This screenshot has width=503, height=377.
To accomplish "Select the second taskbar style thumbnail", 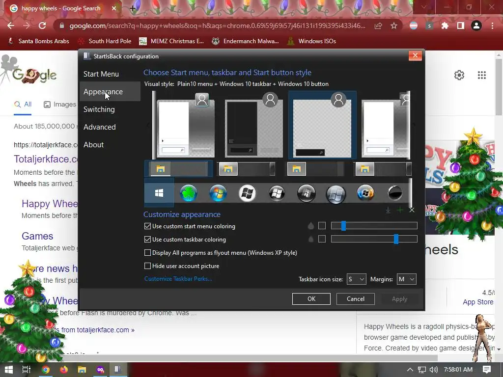I will click(247, 169).
